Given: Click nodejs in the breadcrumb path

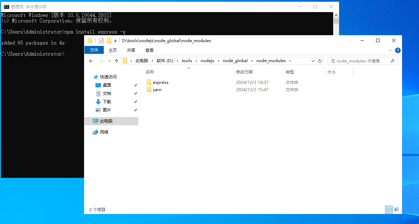Looking at the screenshot, I should [207, 61].
